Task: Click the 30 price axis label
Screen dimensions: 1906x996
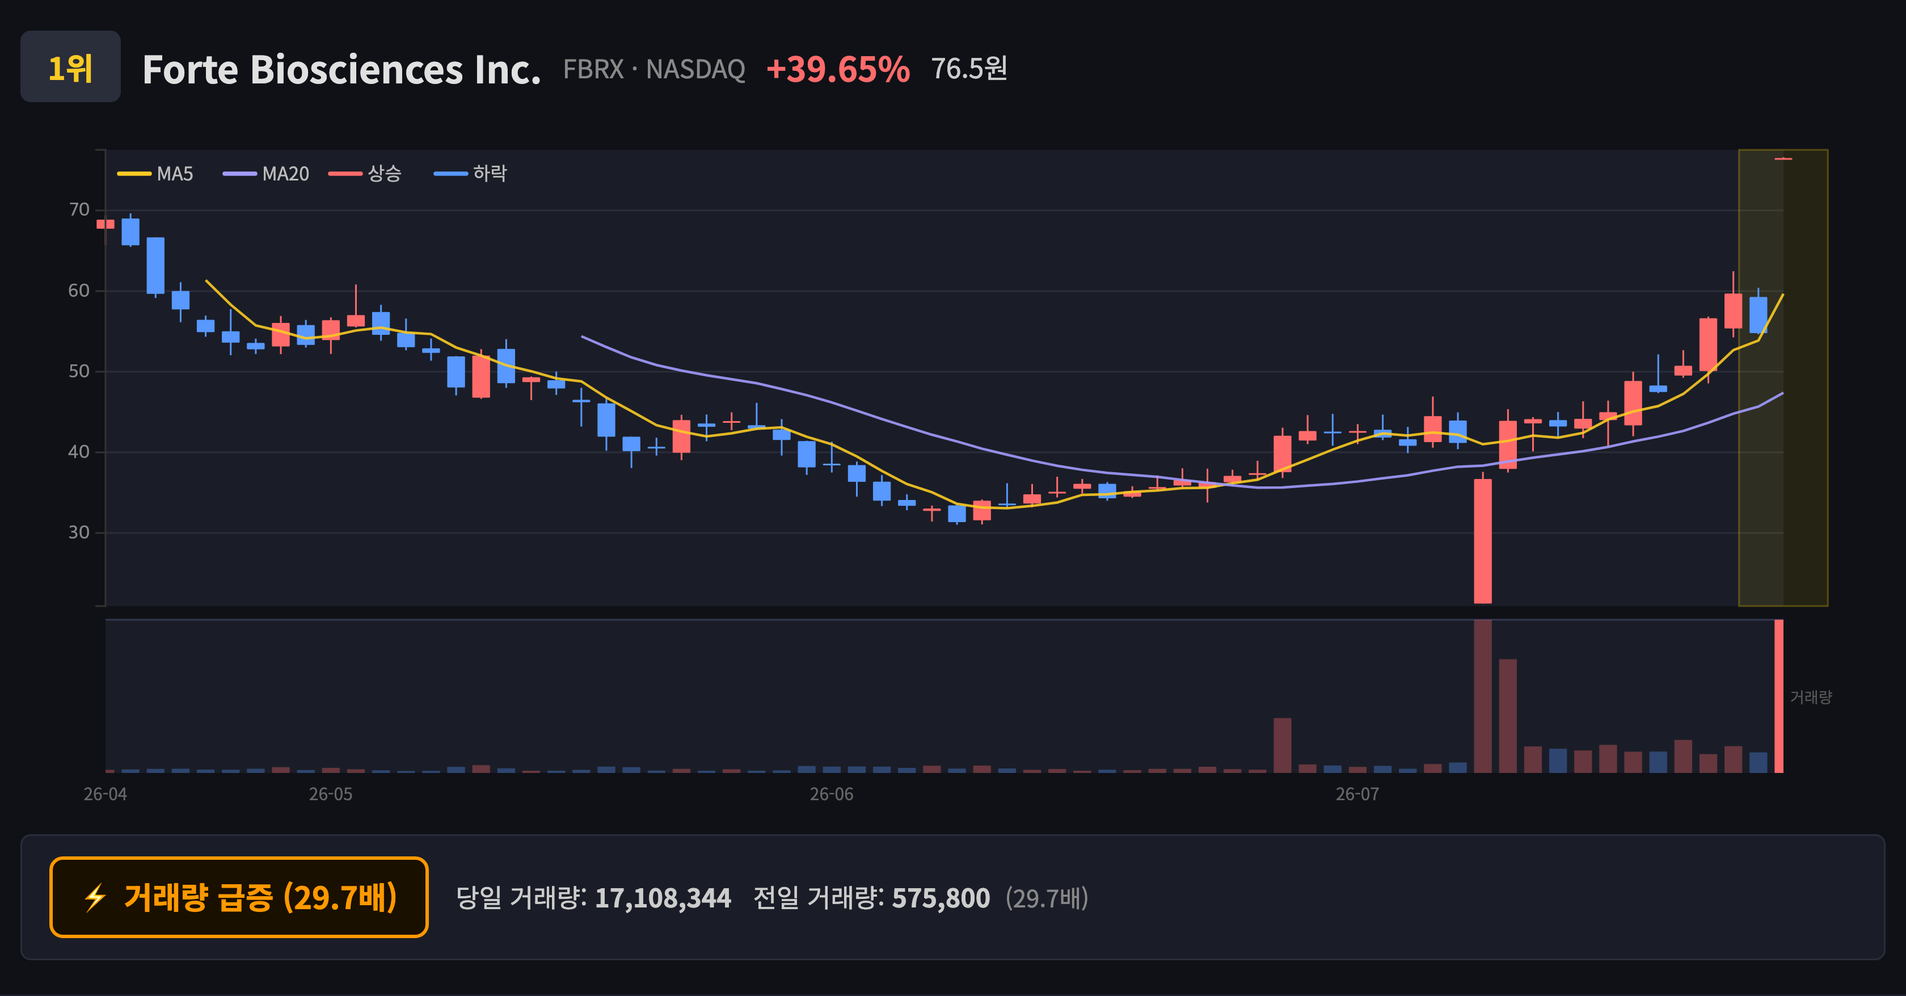Action: [x=79, y=532]
